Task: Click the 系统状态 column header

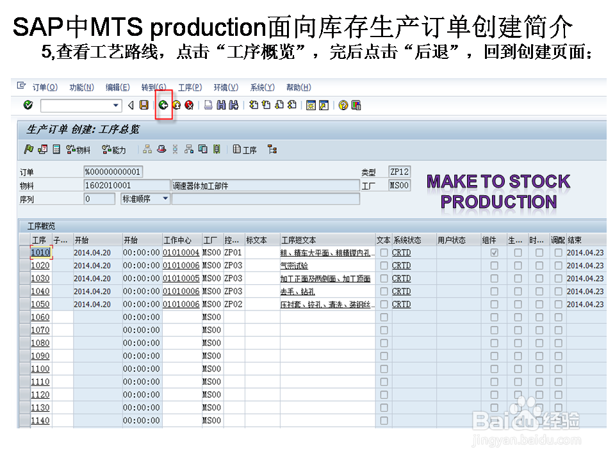Action: [414, 240]
